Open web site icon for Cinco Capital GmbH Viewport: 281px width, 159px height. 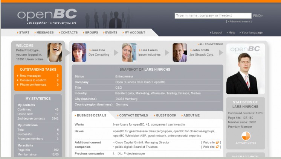(x=217, y=142)
